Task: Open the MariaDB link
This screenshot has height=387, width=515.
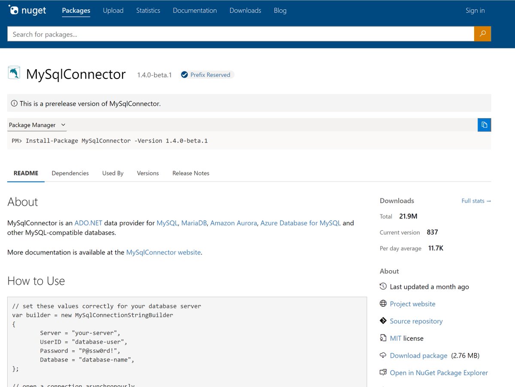Action: click(x=194, y=223)
